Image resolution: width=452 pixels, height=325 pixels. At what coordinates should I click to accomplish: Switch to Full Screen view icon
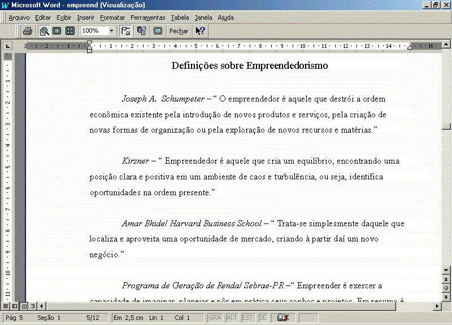point(158,31)
